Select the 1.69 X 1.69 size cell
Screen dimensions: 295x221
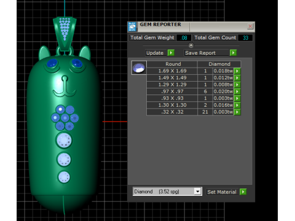[172, 71]
